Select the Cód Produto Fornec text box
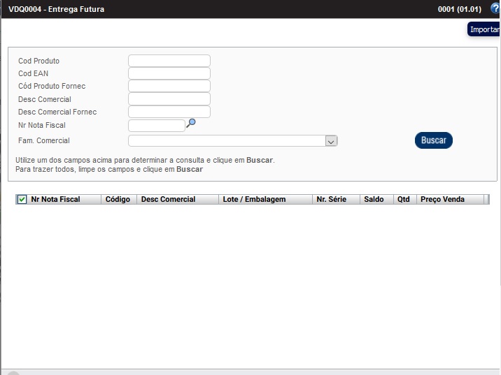 pos(169,86)
